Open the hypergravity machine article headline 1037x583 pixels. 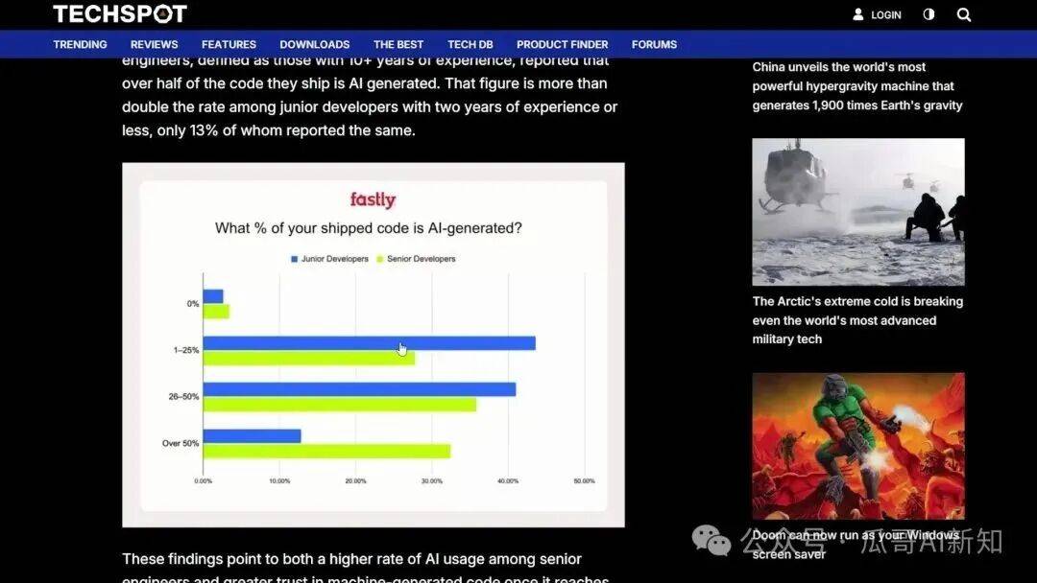click(x=856, y=86)
